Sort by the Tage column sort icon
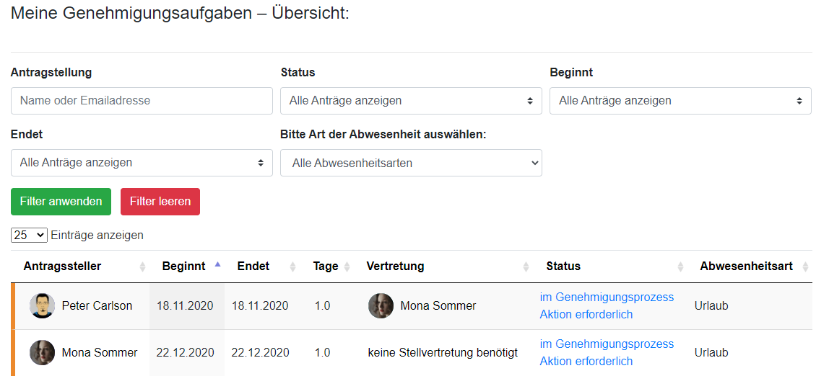The width and height of the screenshot is (829, 376). pos(347,267)
